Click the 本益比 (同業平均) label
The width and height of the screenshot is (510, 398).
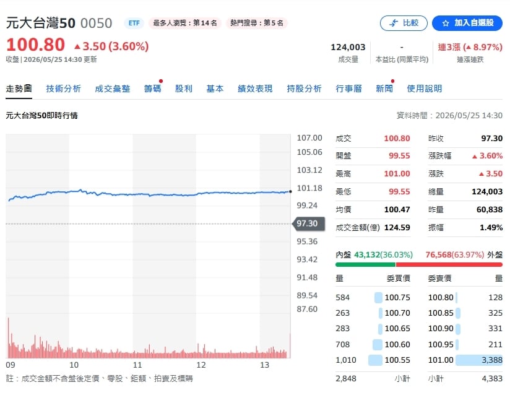[402, 60]
